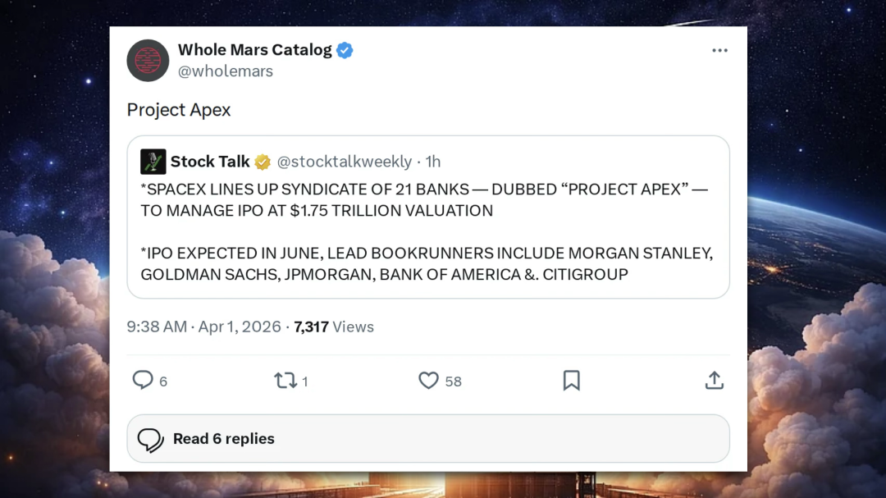This screenshot has width=886, height=498.
Task: Like the tweet with heart icon
Action: coord(428,381)
